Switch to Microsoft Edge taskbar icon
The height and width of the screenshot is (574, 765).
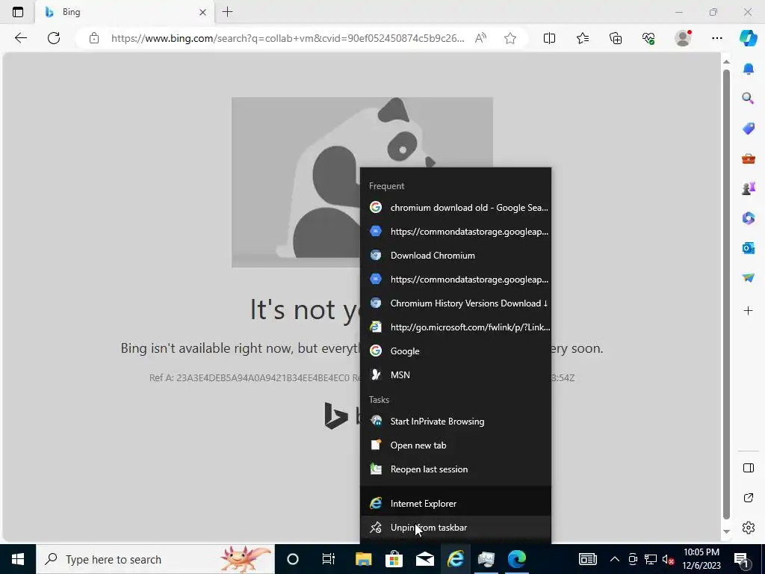click(x=517, y=559)
